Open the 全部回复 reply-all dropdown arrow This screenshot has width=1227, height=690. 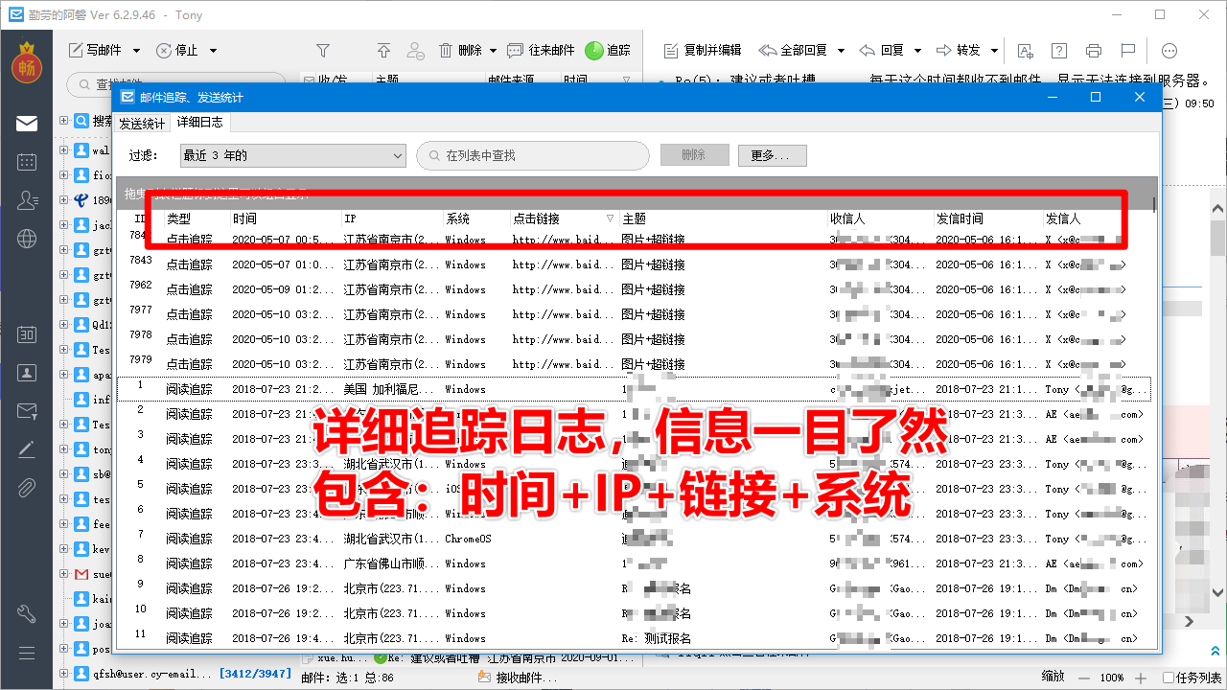[842, 51]
